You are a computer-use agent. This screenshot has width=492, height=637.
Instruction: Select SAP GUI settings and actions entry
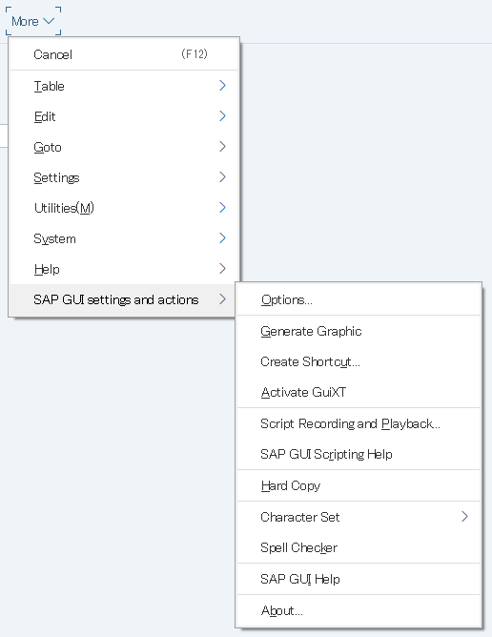tap(123, 299)
